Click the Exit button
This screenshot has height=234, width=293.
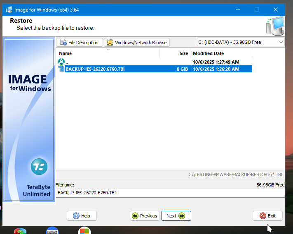click(267, 216)
